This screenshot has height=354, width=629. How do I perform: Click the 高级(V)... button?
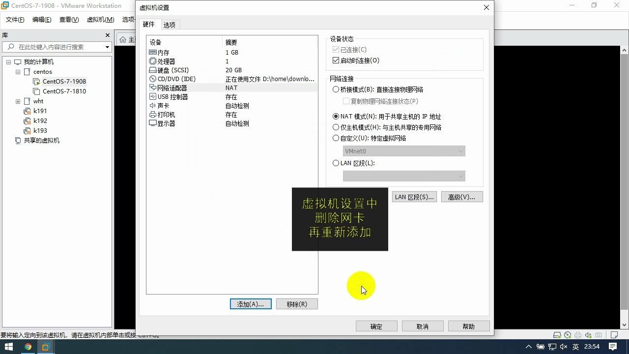tap(462, 197)
